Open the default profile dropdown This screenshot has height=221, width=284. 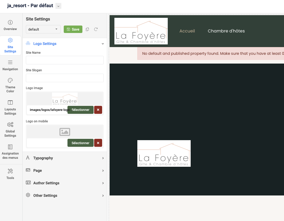click(x=43, y=29)
